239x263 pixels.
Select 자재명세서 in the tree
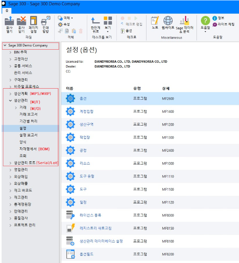(x=28, y=149)
